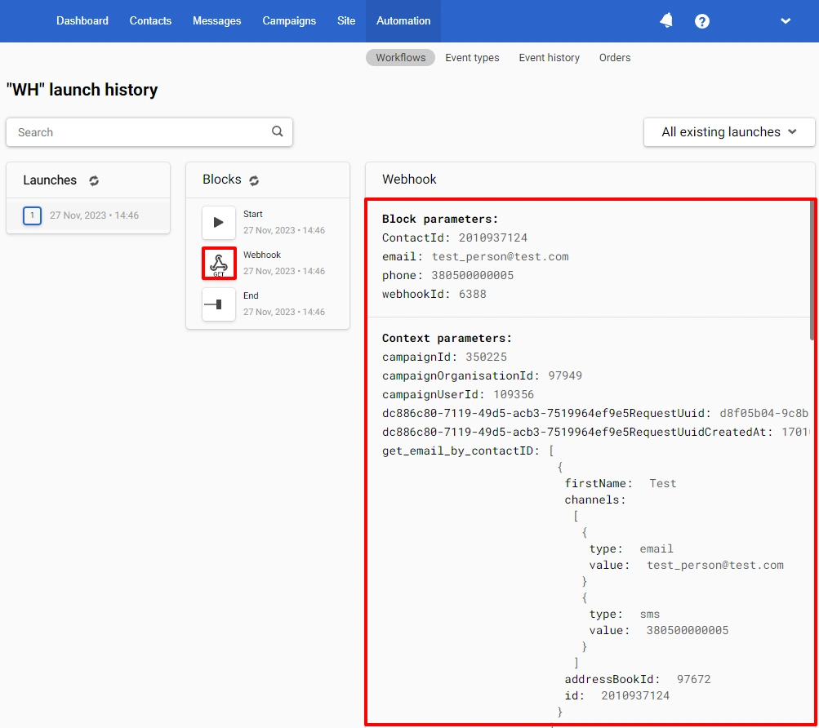The height and width of the screenshot is (728, 819).
Task: Switch to the Orders tab
Action: [x=615, y=57]
